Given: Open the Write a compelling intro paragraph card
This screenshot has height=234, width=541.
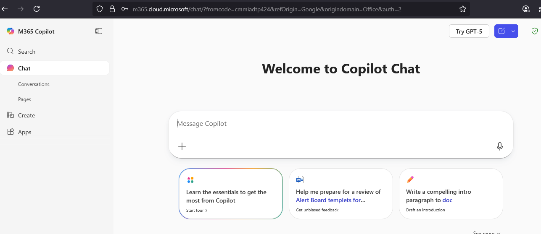Looking at the screenshot, I should (451, 194).
